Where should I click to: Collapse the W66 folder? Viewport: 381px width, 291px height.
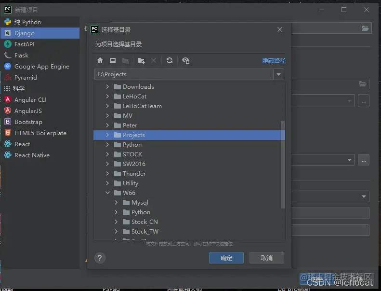pos(107,193)
